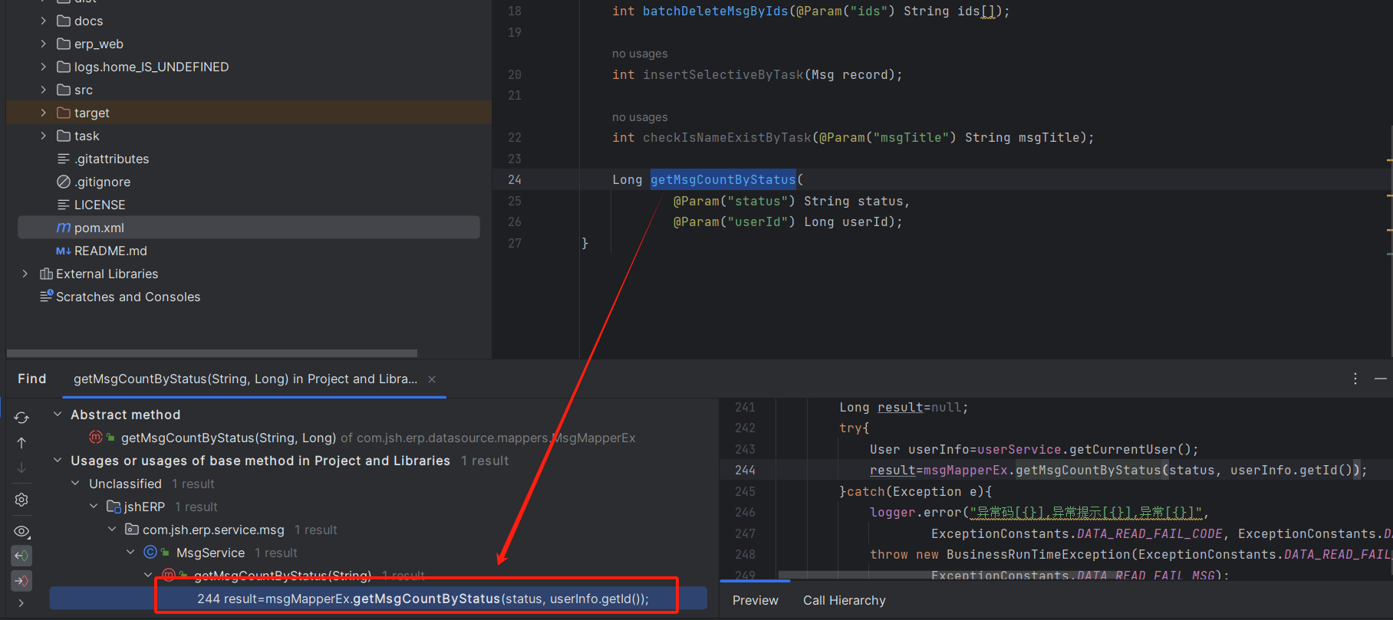Viewport: 1393px width, 620px height.
Task: Switch to the Preview tab
Action: click(755, 600)
